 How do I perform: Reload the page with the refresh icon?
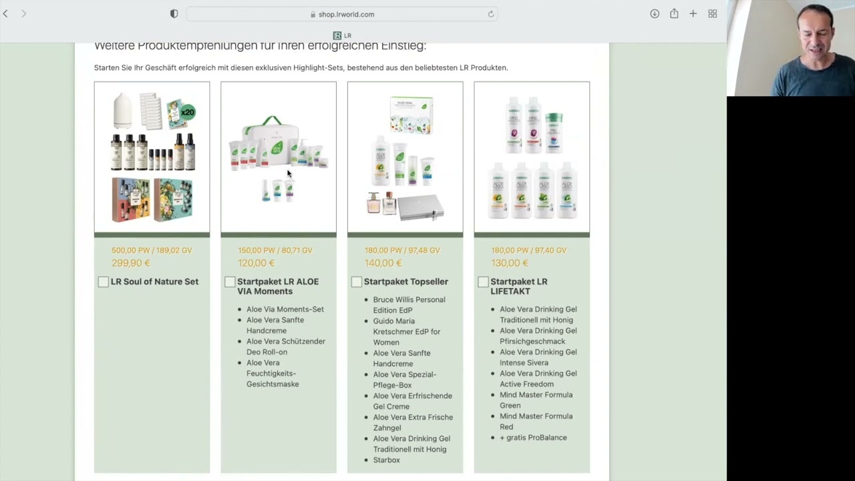(491, 14)
